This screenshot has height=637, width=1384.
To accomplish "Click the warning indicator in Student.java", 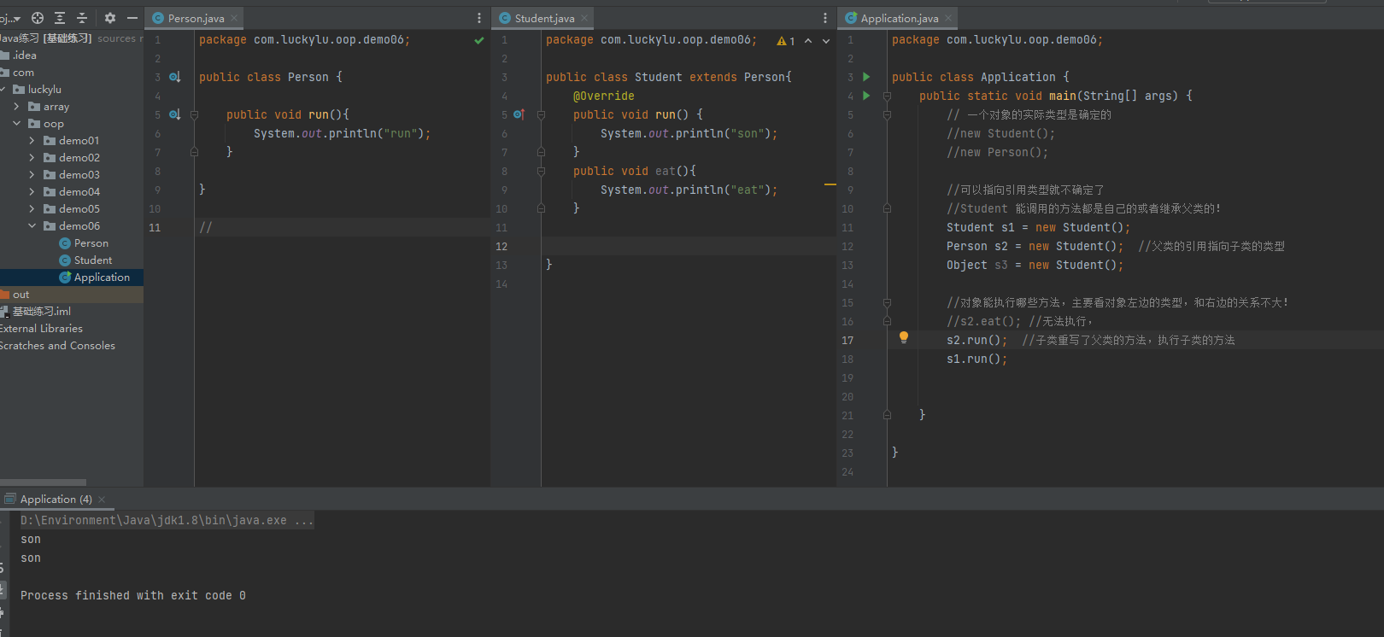I will [x=786, y=41].
